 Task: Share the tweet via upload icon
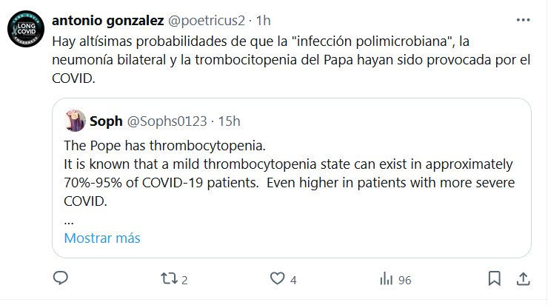pos(521,279)
